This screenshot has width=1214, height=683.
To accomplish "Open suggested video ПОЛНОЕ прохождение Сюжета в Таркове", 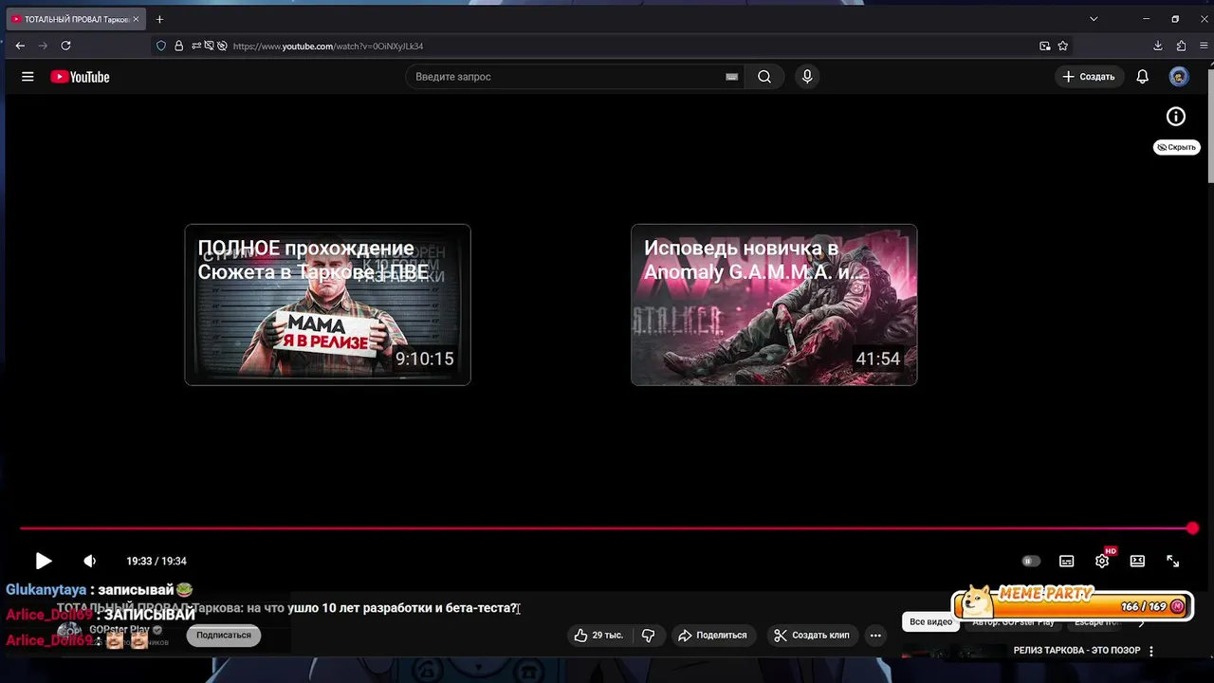I will [327, 305].
